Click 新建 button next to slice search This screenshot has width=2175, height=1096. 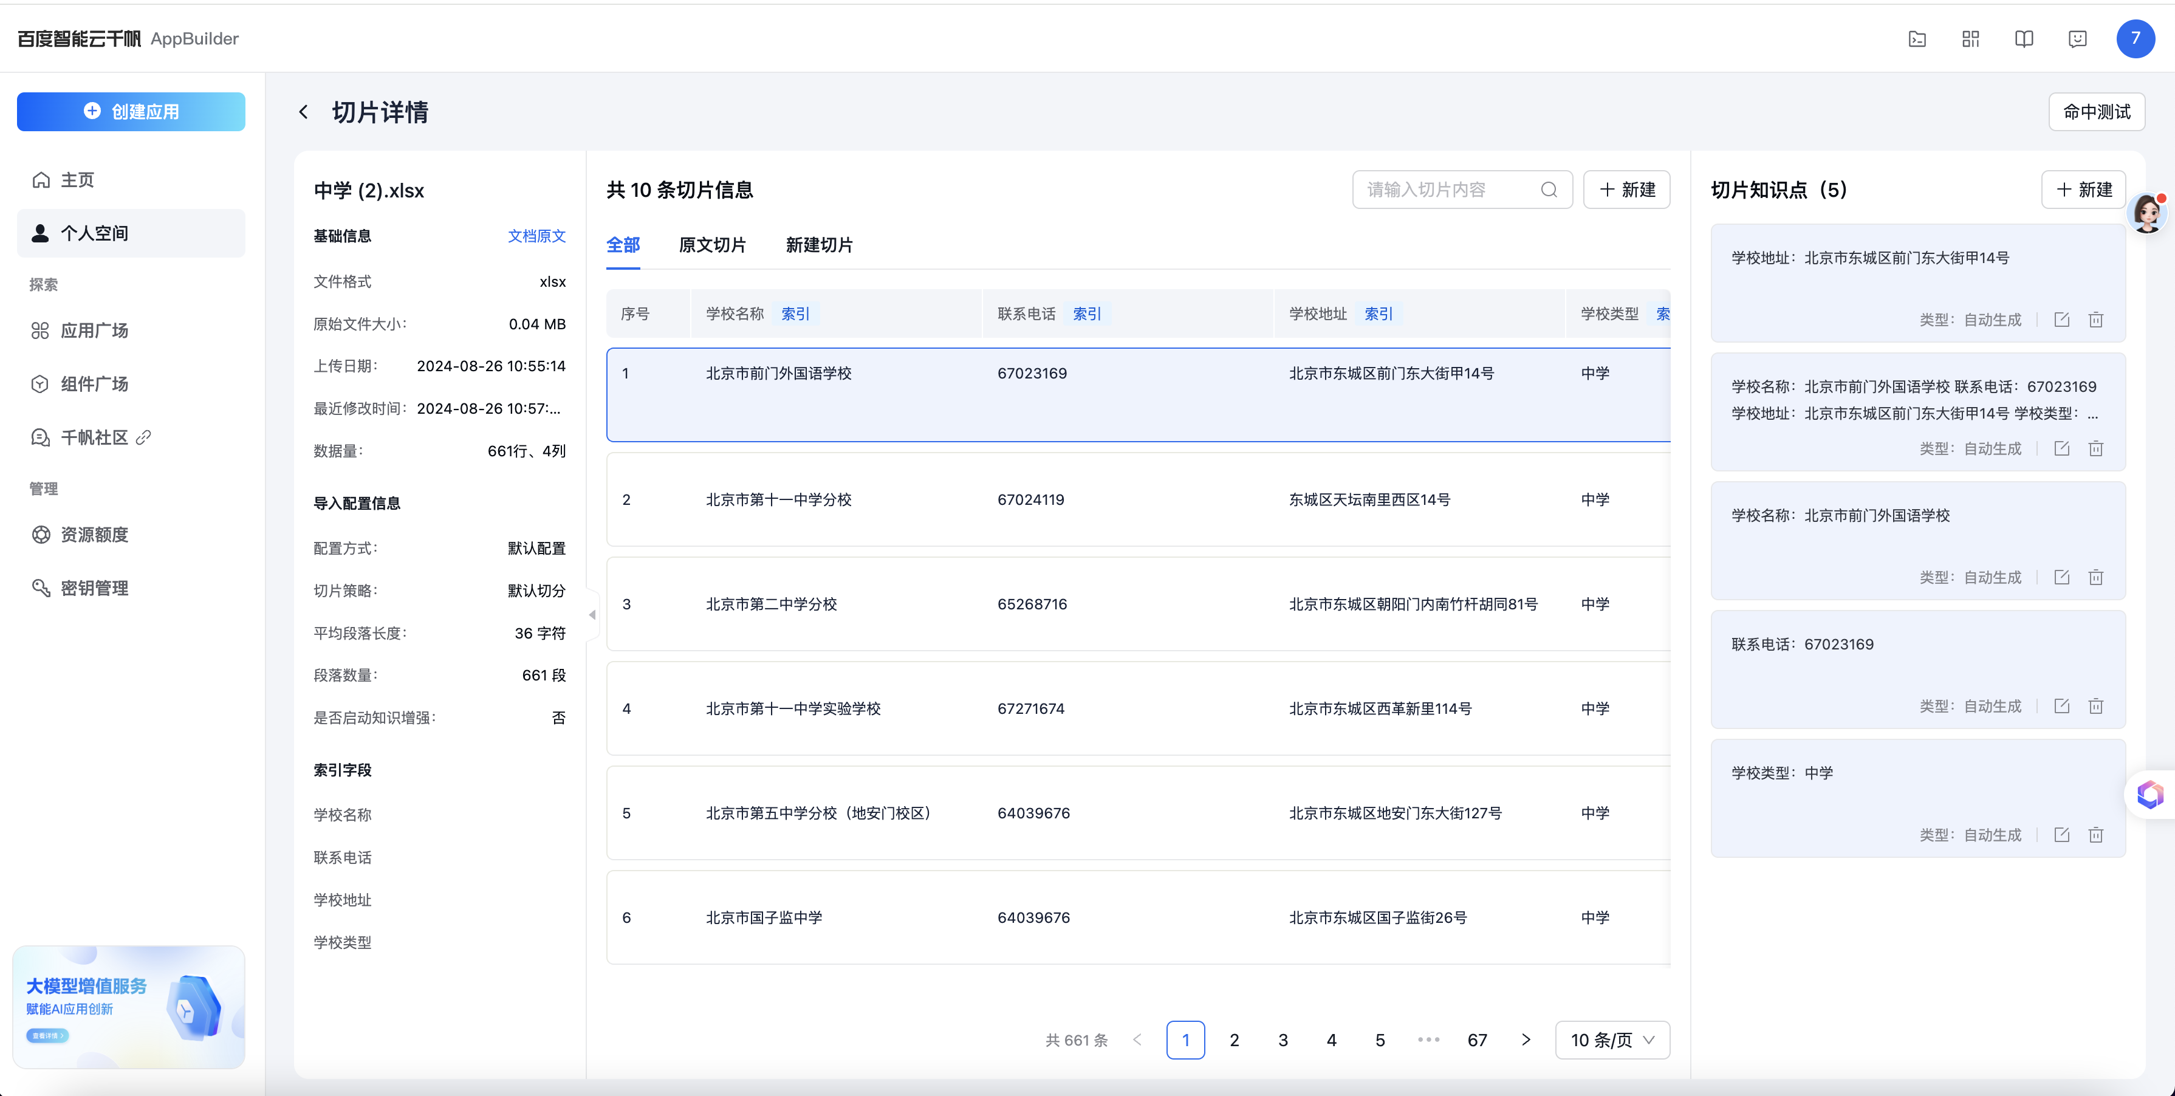[1626, 190]
